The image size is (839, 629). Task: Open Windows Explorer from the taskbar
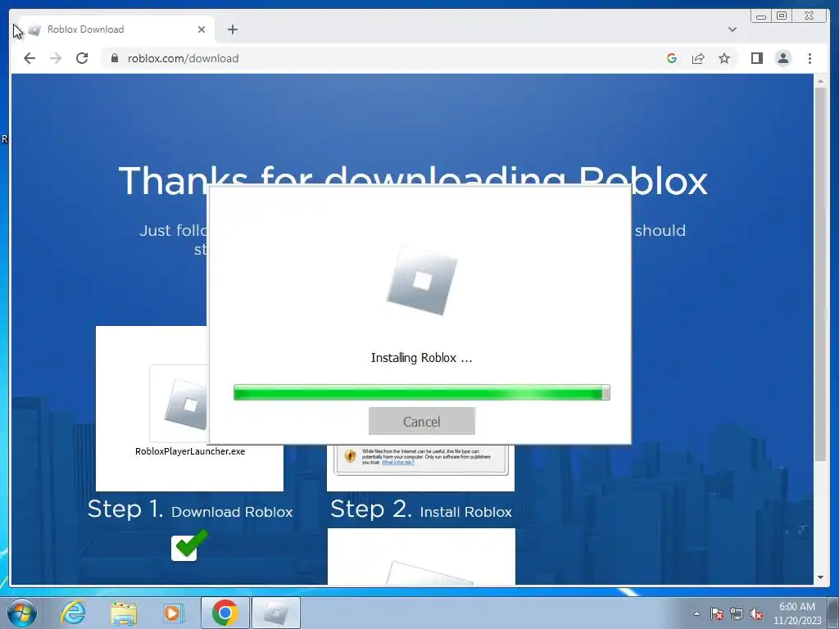click(x=124, y=613)
